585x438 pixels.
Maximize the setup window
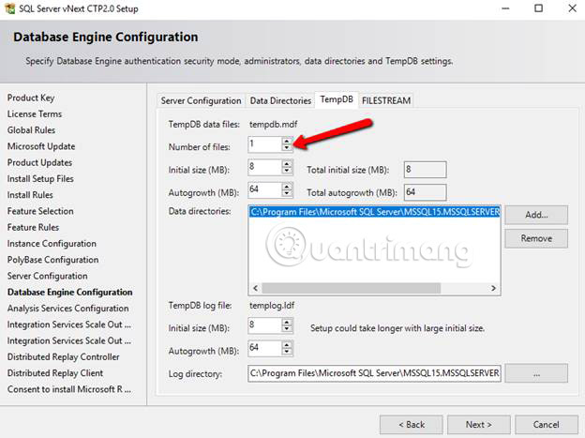coord(538,8)
